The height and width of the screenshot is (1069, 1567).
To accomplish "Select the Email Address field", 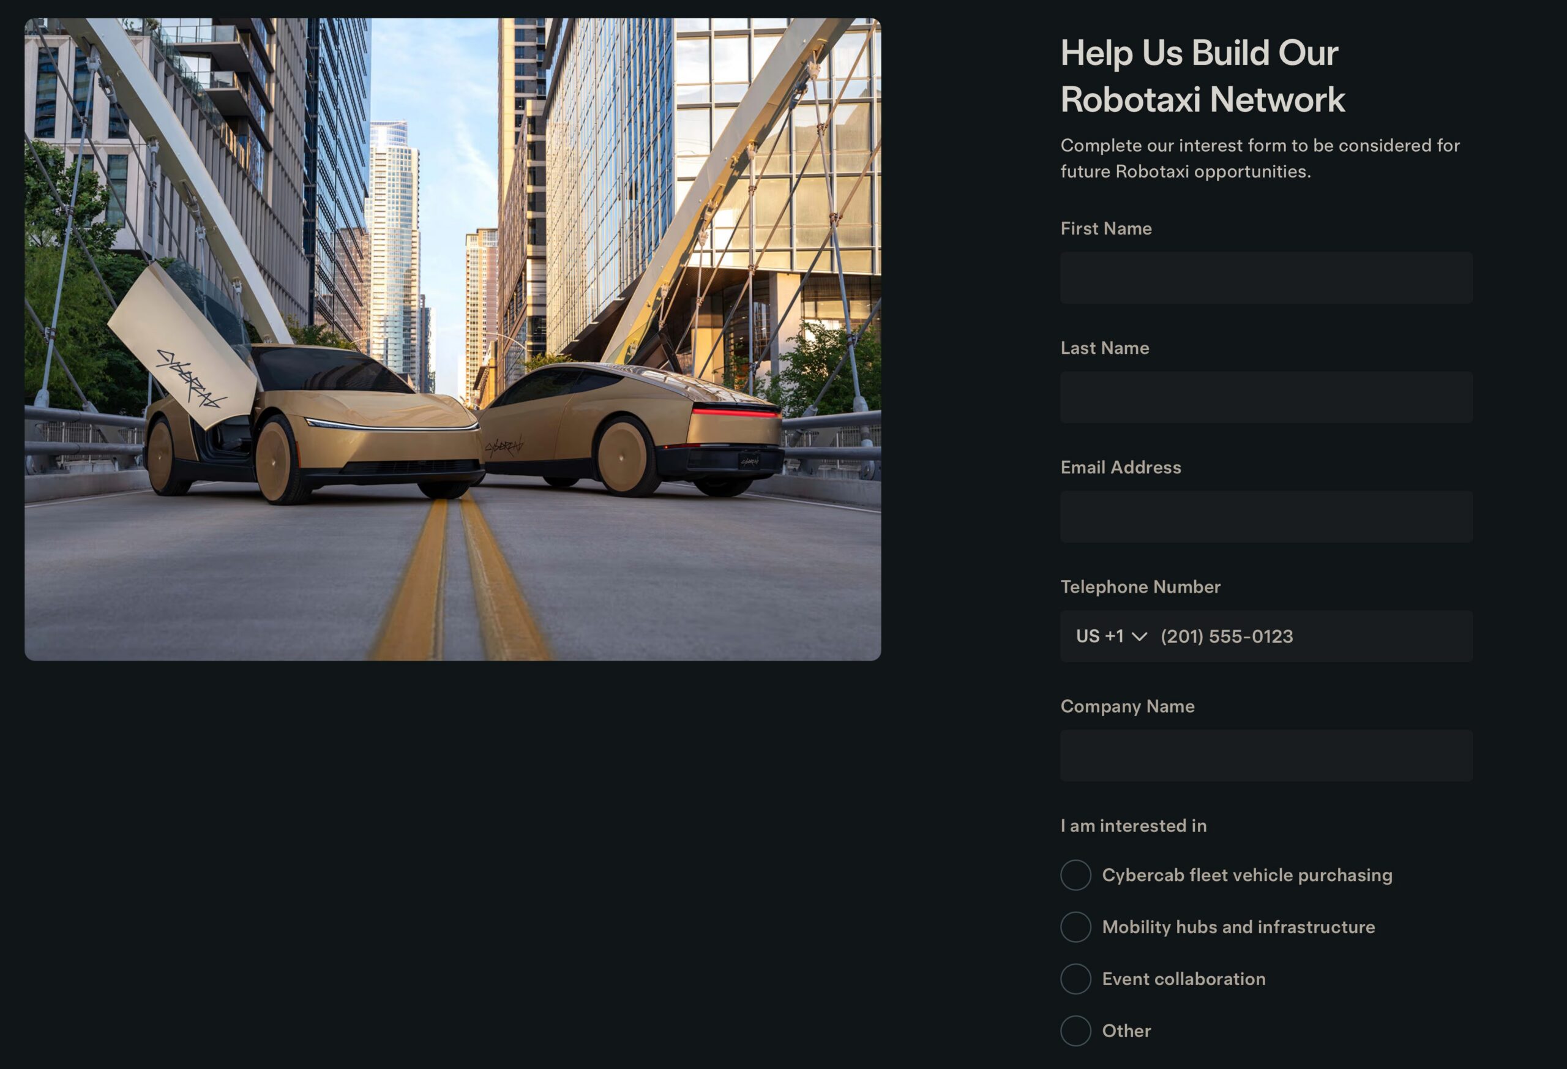I will click(x=1266, y=517).
